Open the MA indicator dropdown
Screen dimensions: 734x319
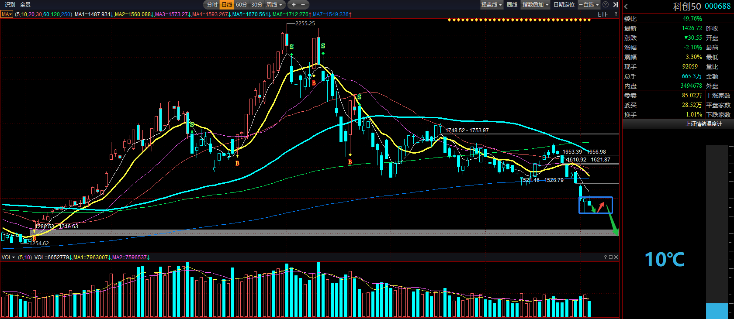(7, 14)
